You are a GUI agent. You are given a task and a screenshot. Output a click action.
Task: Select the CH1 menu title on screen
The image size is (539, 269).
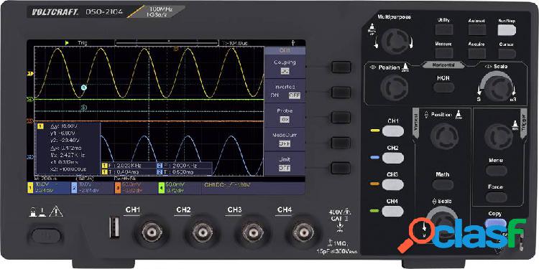[x=285, y=50]
